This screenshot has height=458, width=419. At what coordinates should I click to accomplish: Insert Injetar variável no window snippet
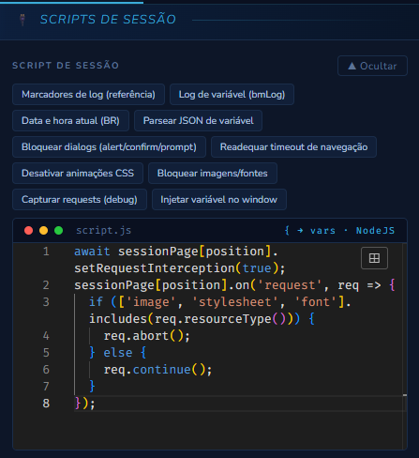click(219, 199)
